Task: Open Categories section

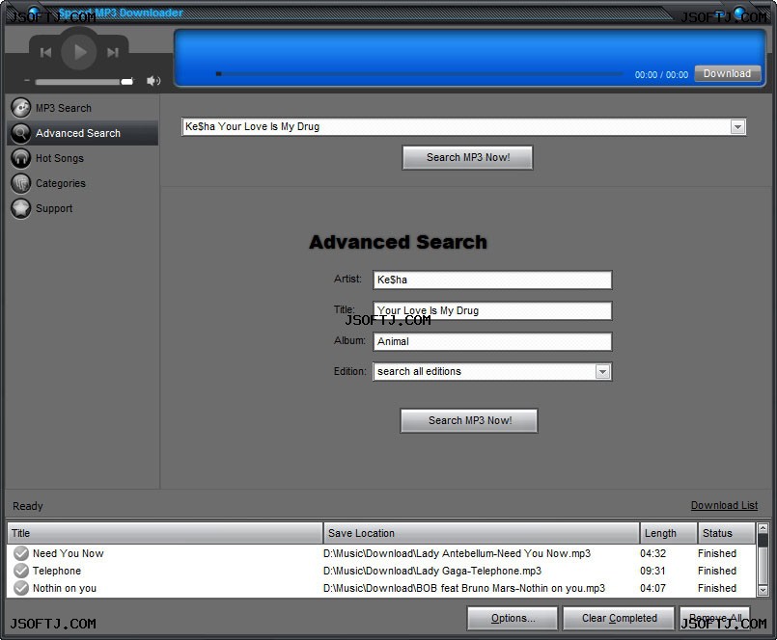Action: pos(83,183)
